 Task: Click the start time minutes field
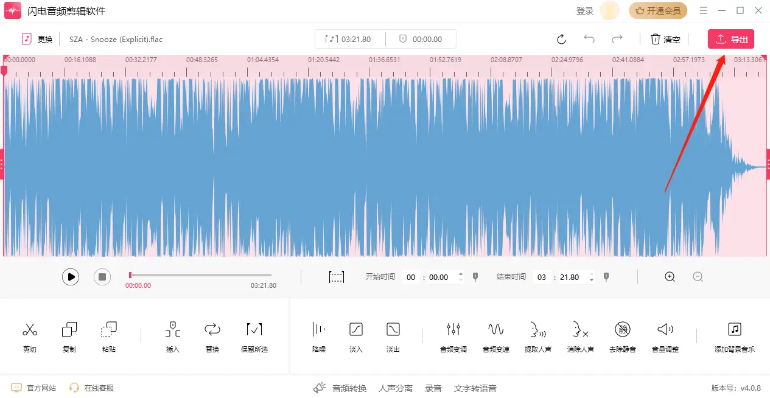pos(411,277)
